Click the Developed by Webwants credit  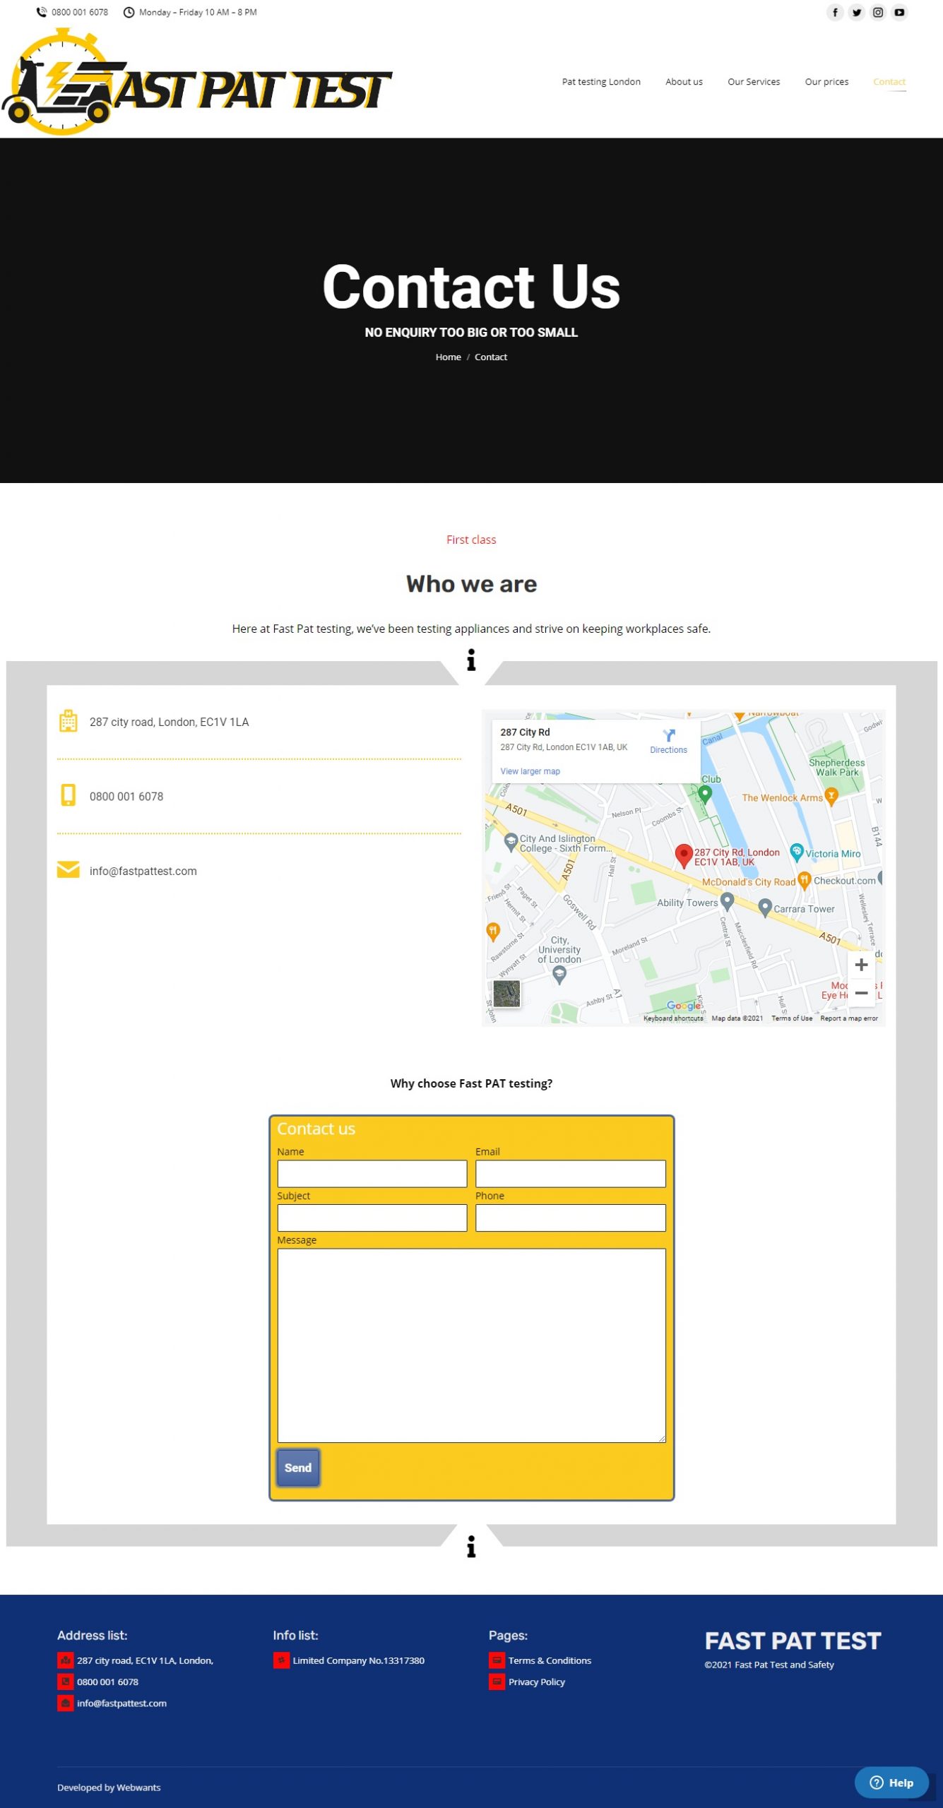click(x=109, y=1788)
